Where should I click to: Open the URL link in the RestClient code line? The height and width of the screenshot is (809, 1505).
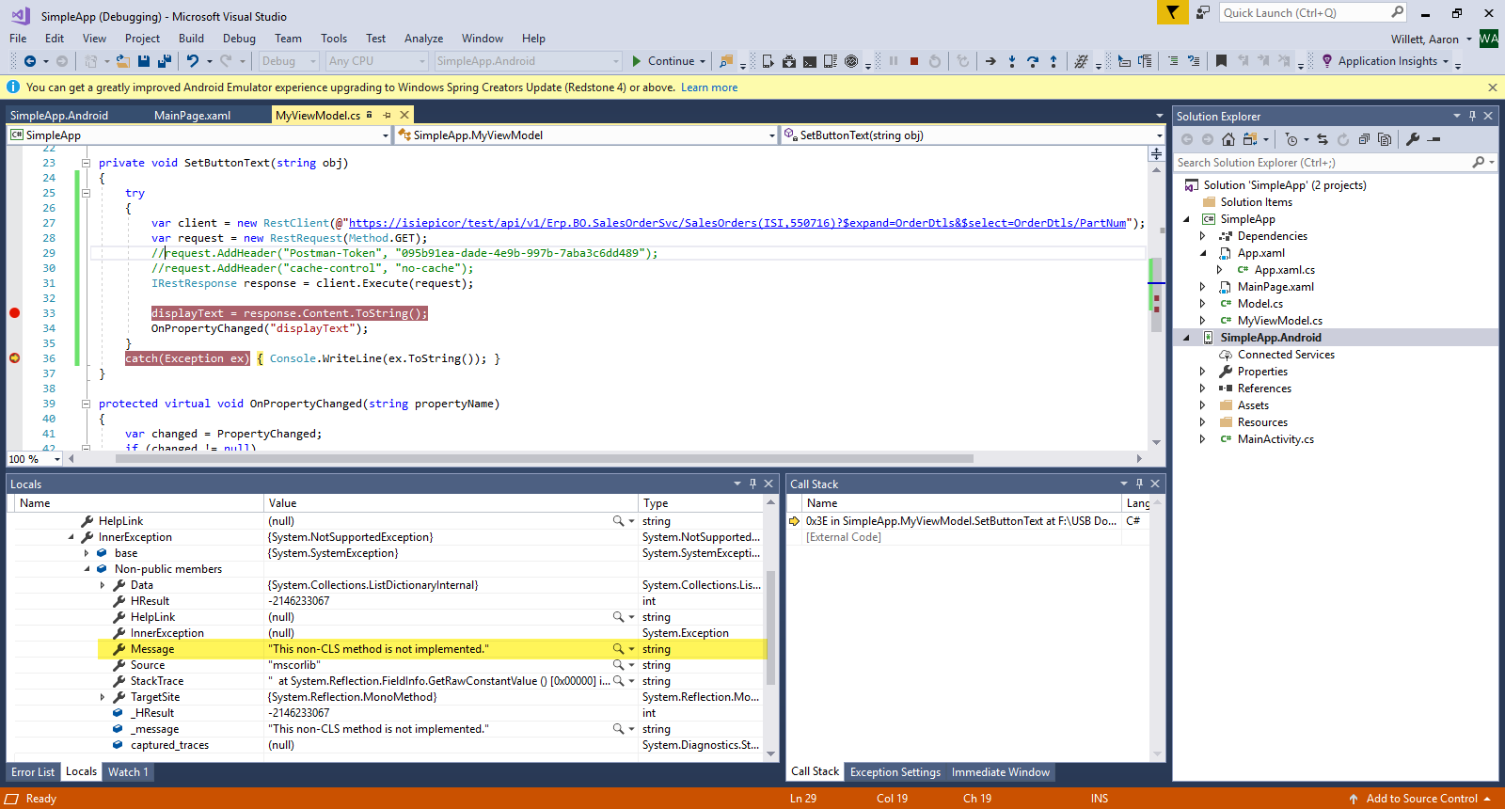pos(737,223)
